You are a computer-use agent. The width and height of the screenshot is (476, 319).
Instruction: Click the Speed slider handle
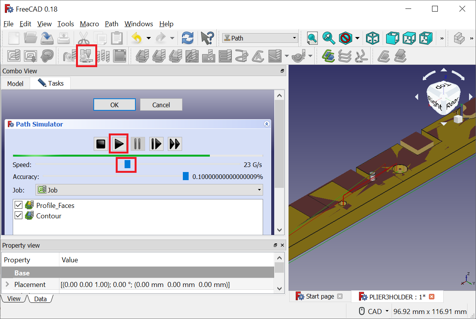coord(127,164)
